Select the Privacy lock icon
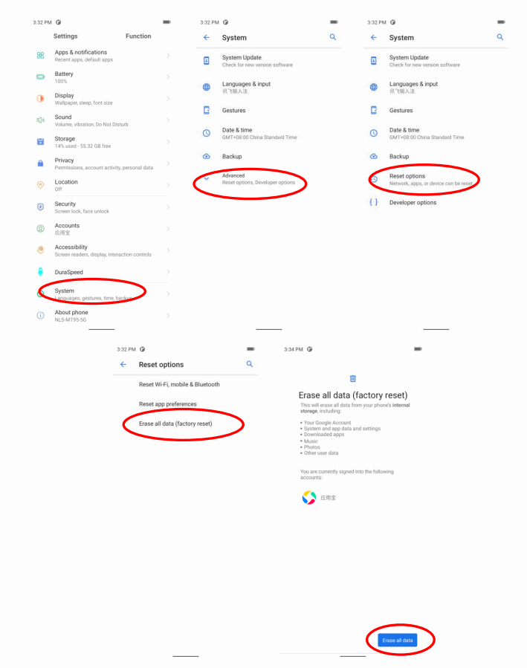 [x=40, y=163]
